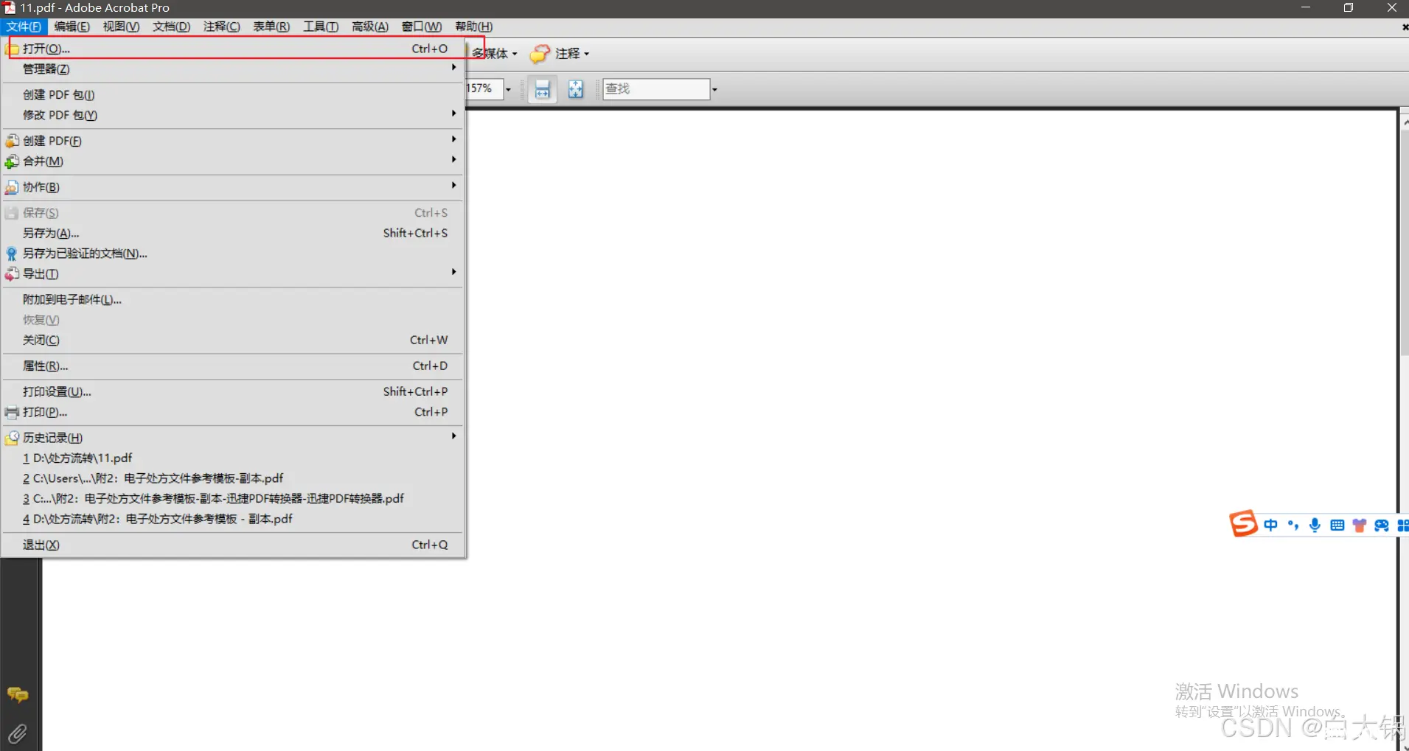
Task: Open the comment (注释) toolbar button
Action: tap(560, 53)
